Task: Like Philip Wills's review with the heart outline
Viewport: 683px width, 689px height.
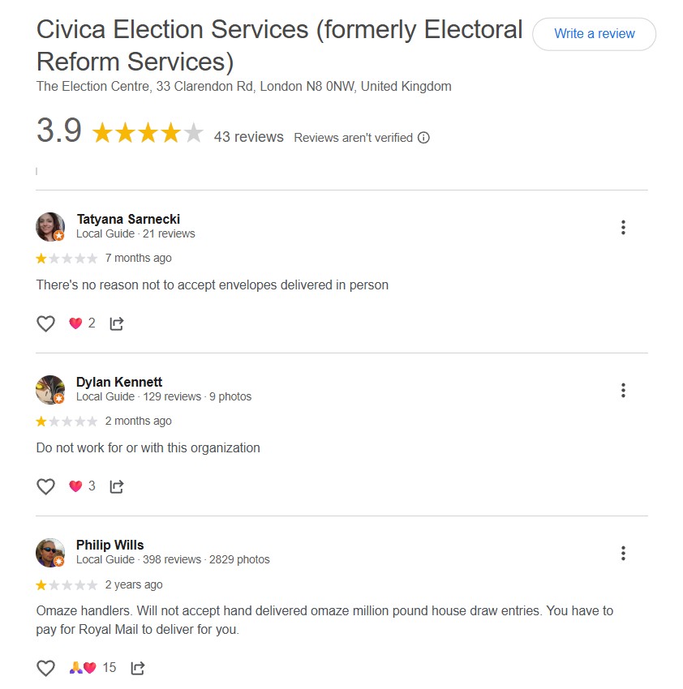Action: pos(45,667)
